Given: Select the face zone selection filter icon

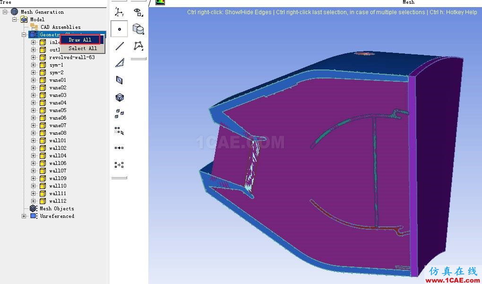Looking at the screenshot, I should click(x=119, y=80).
